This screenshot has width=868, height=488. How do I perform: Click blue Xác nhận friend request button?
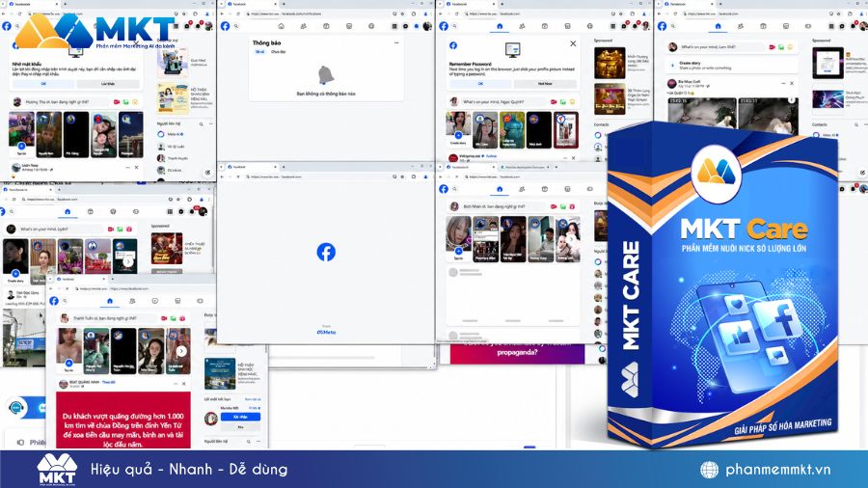[x=240, y=417]
